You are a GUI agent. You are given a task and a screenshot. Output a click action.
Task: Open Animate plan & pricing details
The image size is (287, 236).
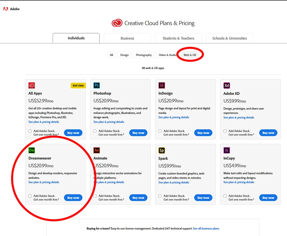109,182
